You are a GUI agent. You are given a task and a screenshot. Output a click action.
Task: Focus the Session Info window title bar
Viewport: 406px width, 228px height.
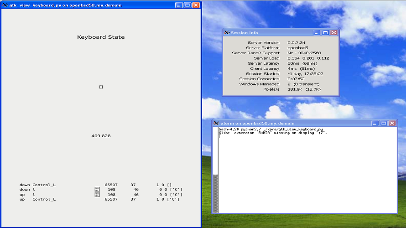pyautogui.click(x=274, y=33)
